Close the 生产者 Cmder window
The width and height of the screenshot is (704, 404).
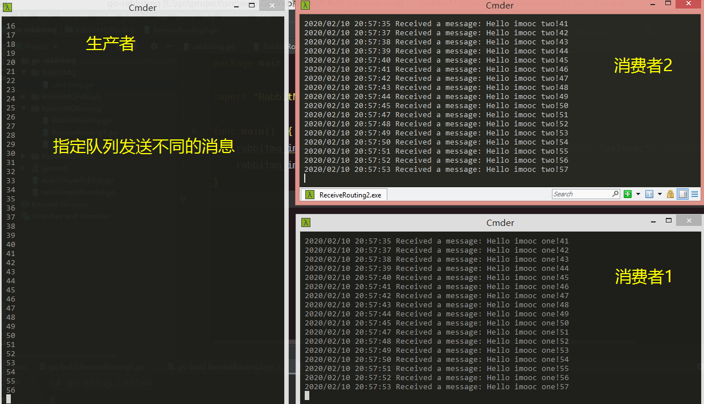pyautogui.click(x=272, y=6)
